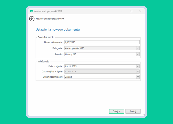Click the Główny MF dictionary value
This screenshot has height=124, width=173.
[x=100, y=54]
